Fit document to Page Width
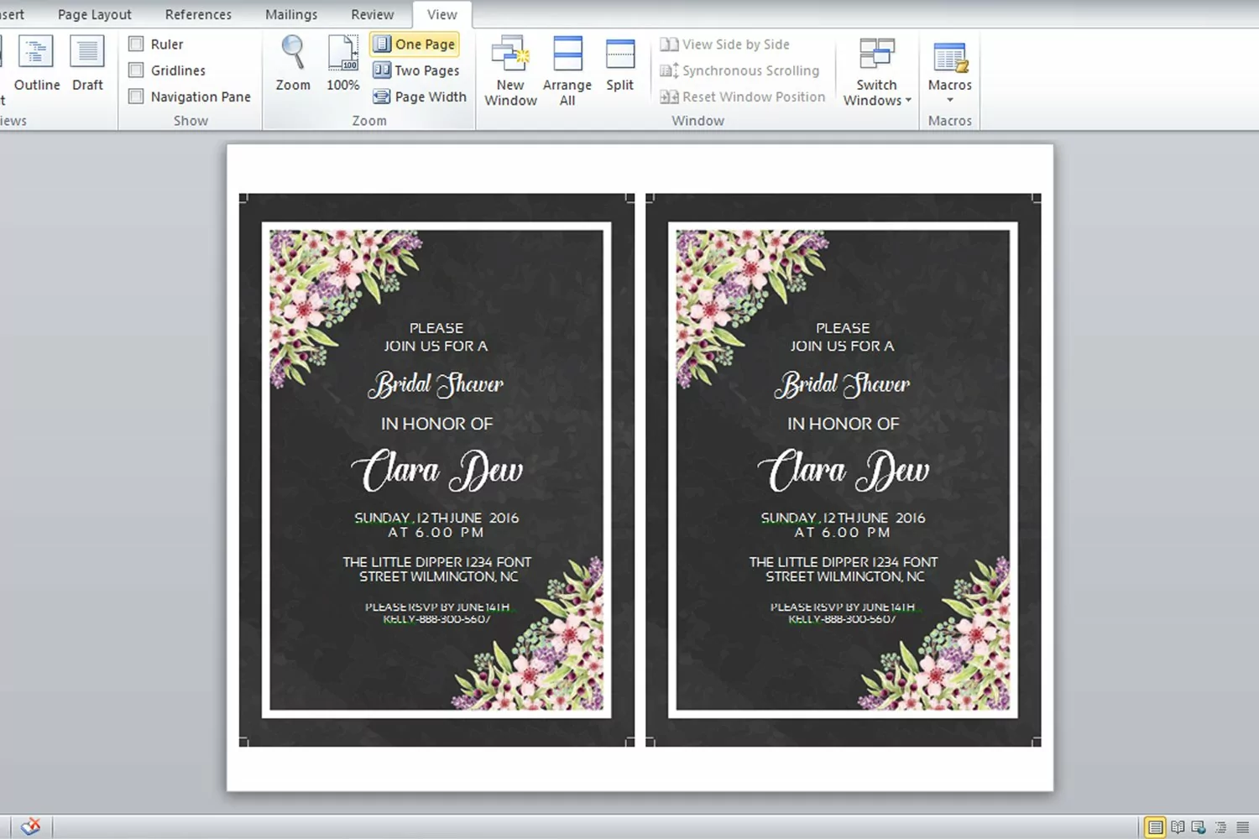 pyautogui.click(x=420, y=96)
